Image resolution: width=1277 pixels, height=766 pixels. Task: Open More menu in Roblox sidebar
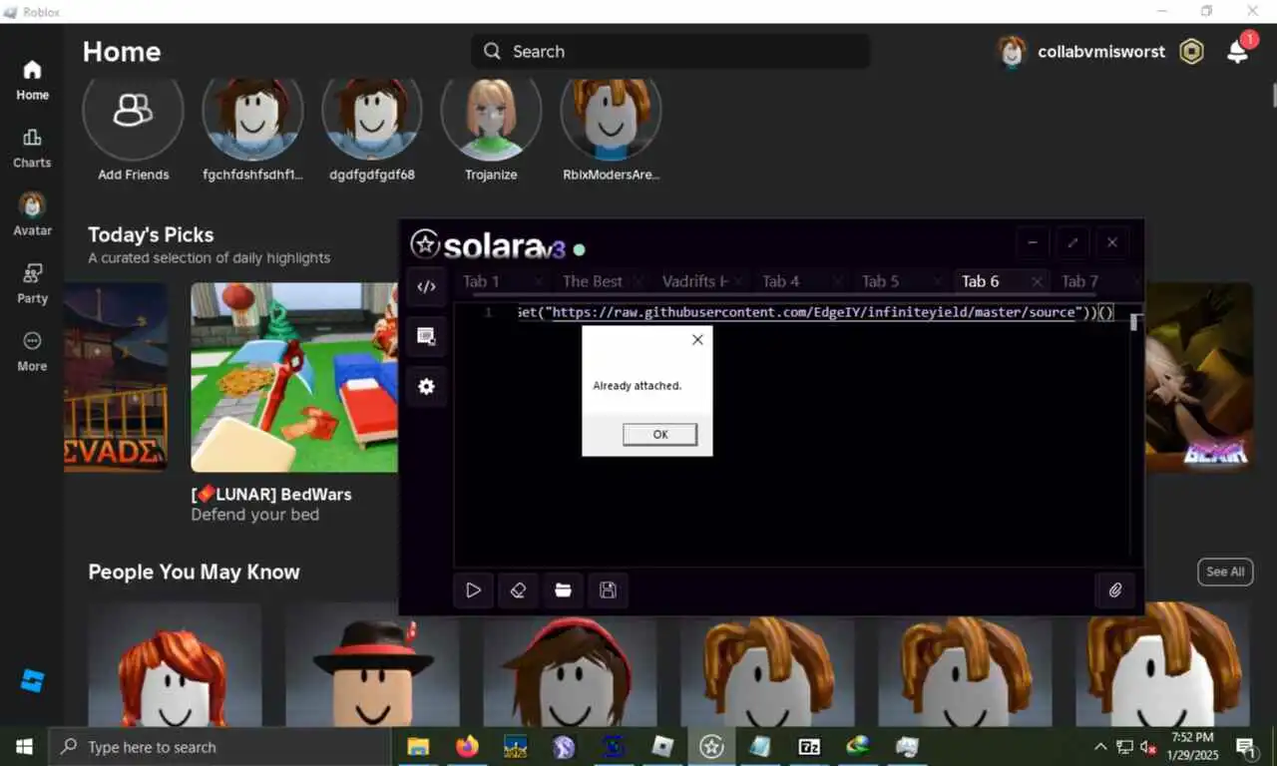point(32,351)
